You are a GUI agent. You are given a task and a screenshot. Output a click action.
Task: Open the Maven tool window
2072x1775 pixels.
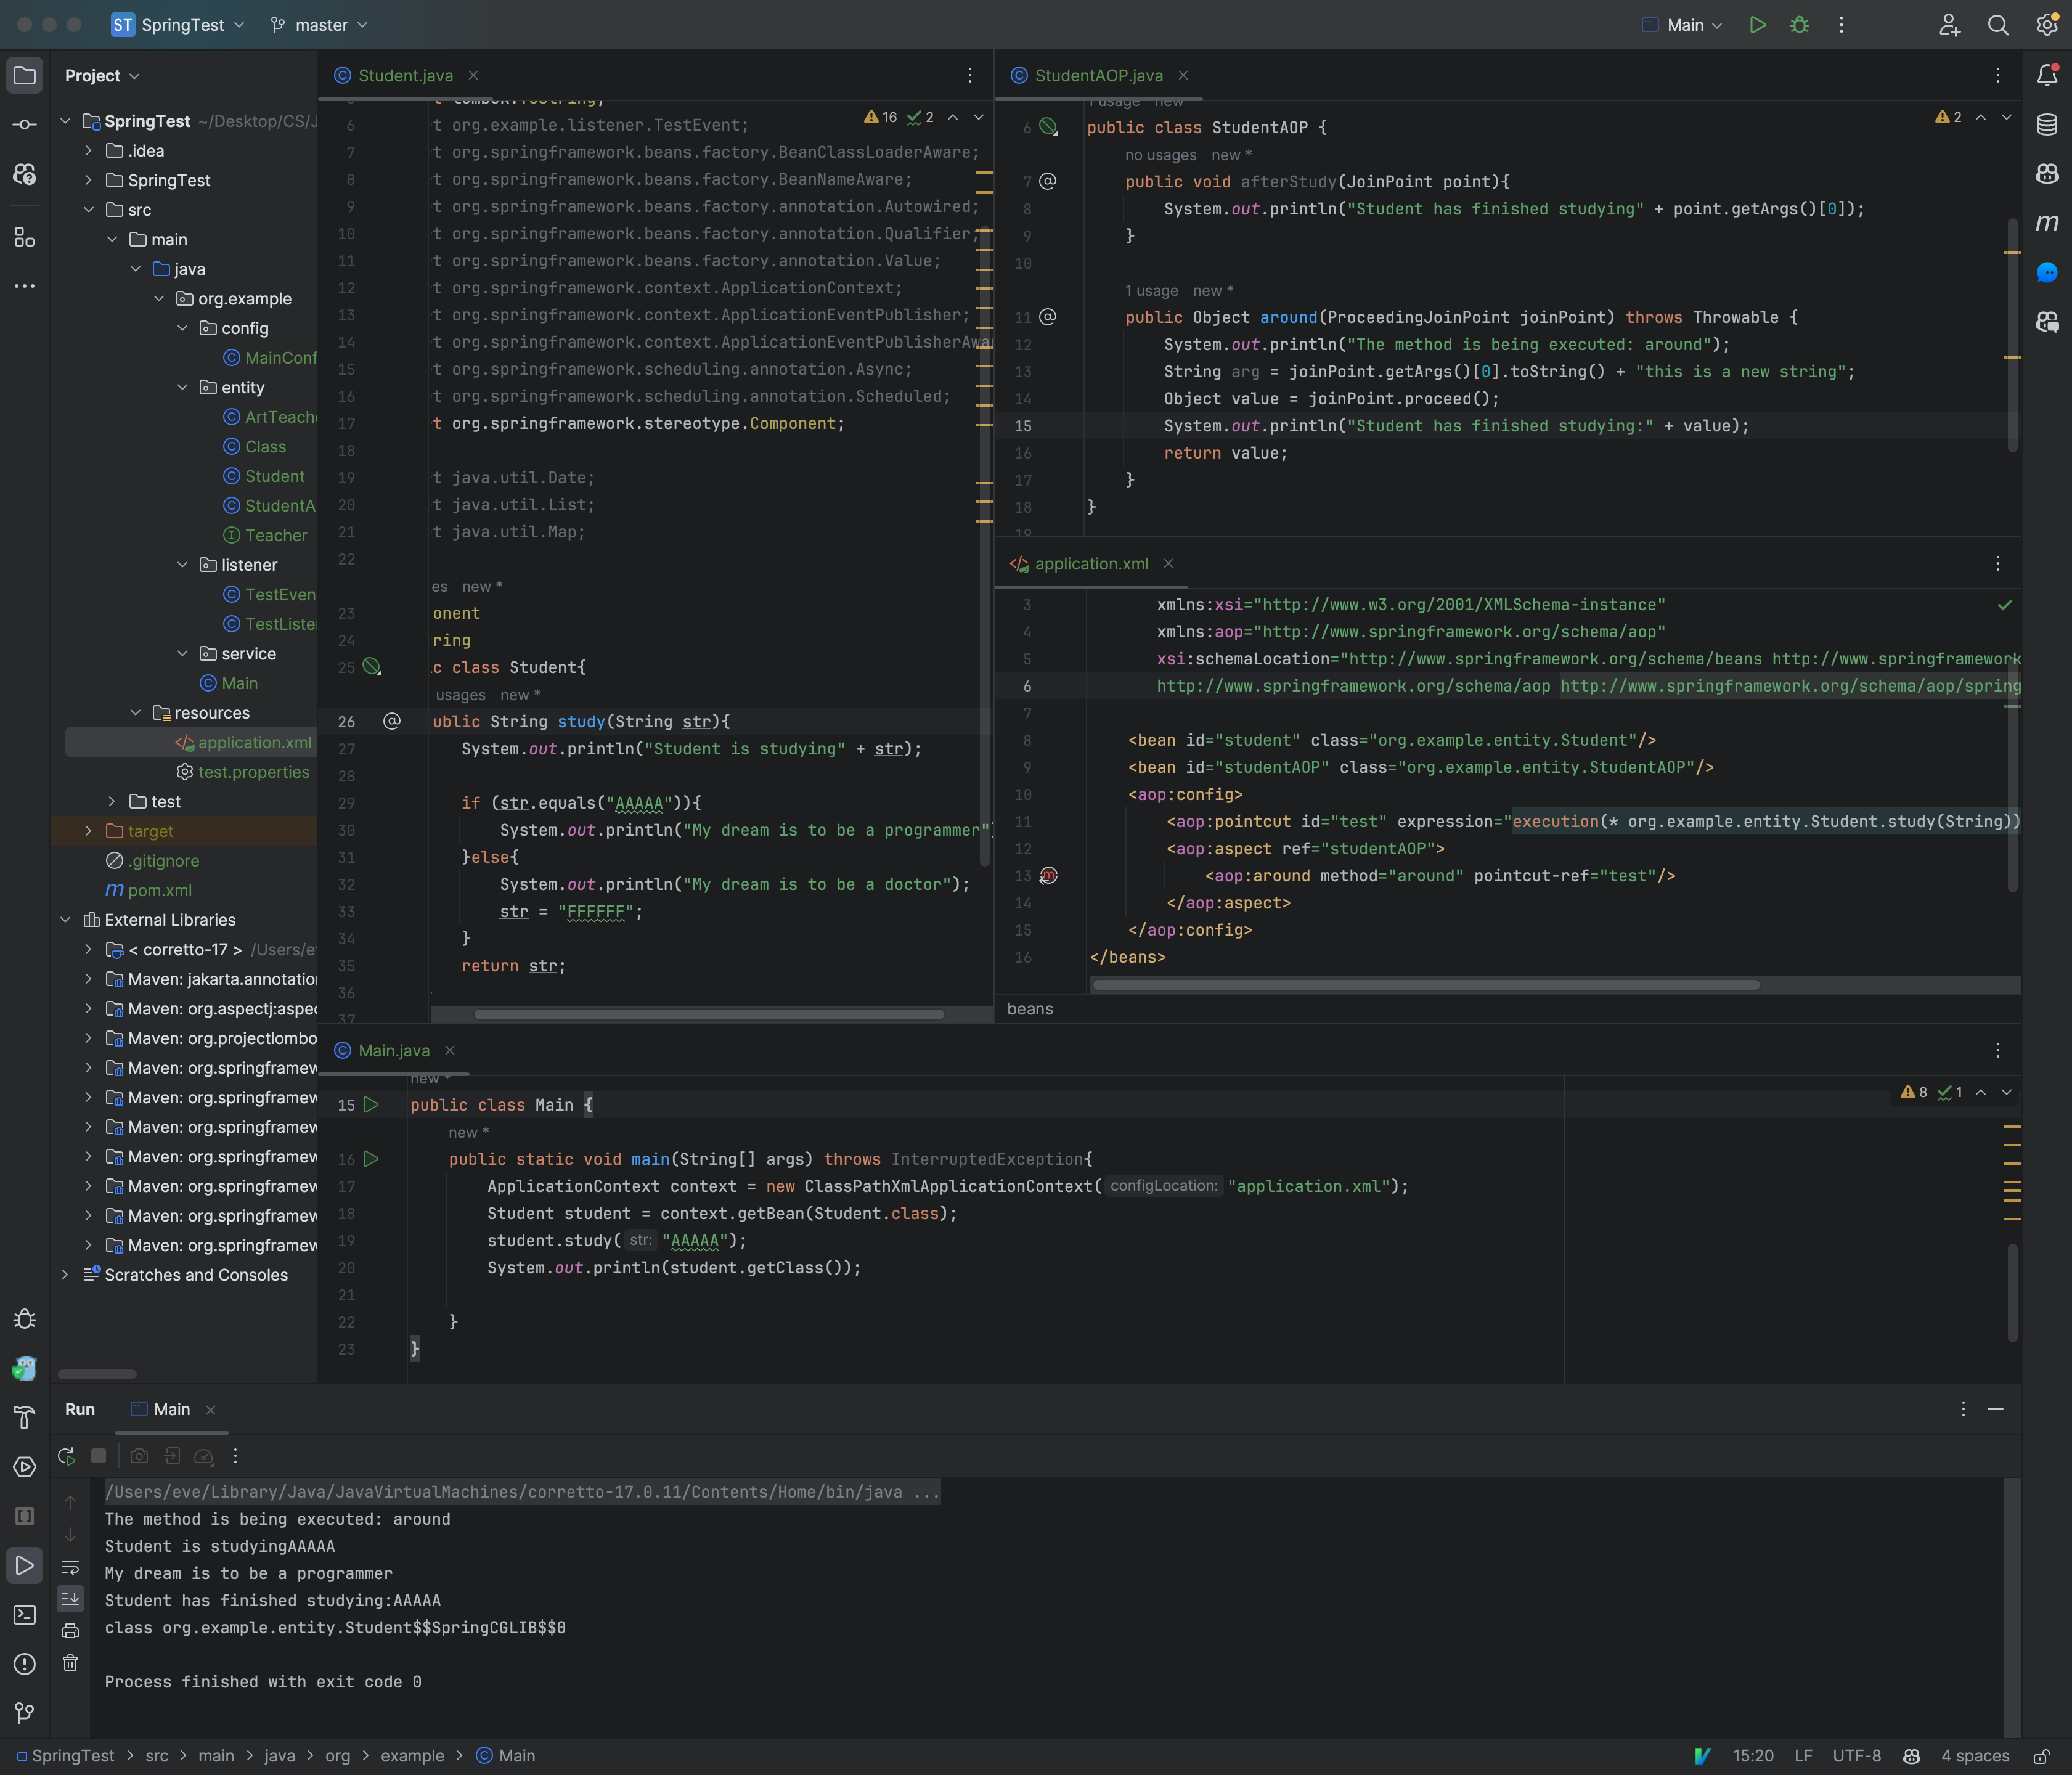point(2047,223)
